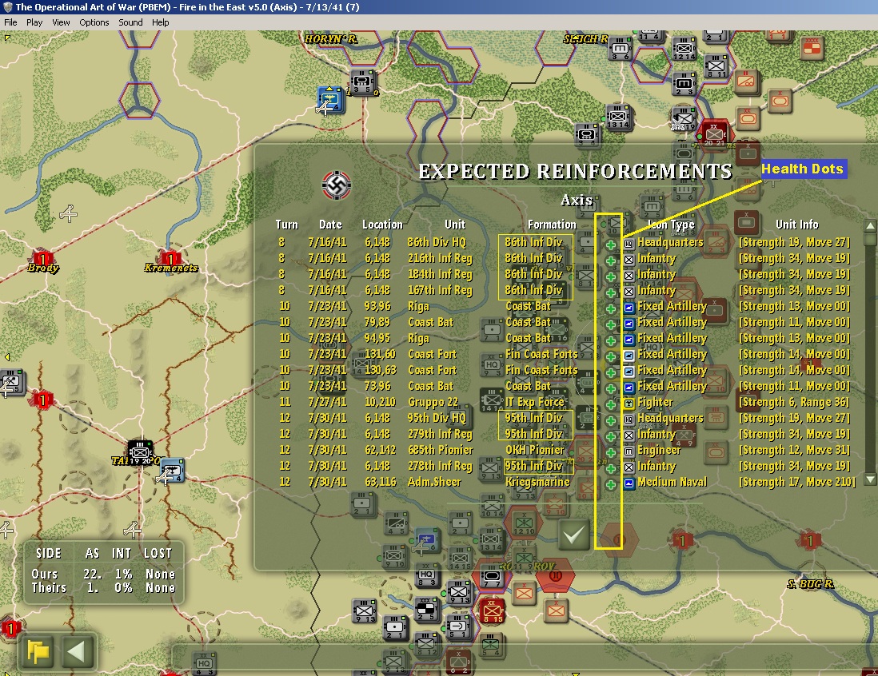Click green health dot for Adm.Sheer
The width and height of the screenshot is (878, 676).
pos(610,484)
